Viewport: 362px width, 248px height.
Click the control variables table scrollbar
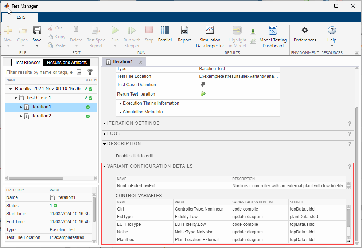coord(349,218)
